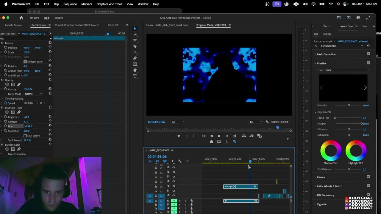Viewport: 381px width, 214px height.
Task: Hide track V3 with eye icon
Action: [174, 186]
